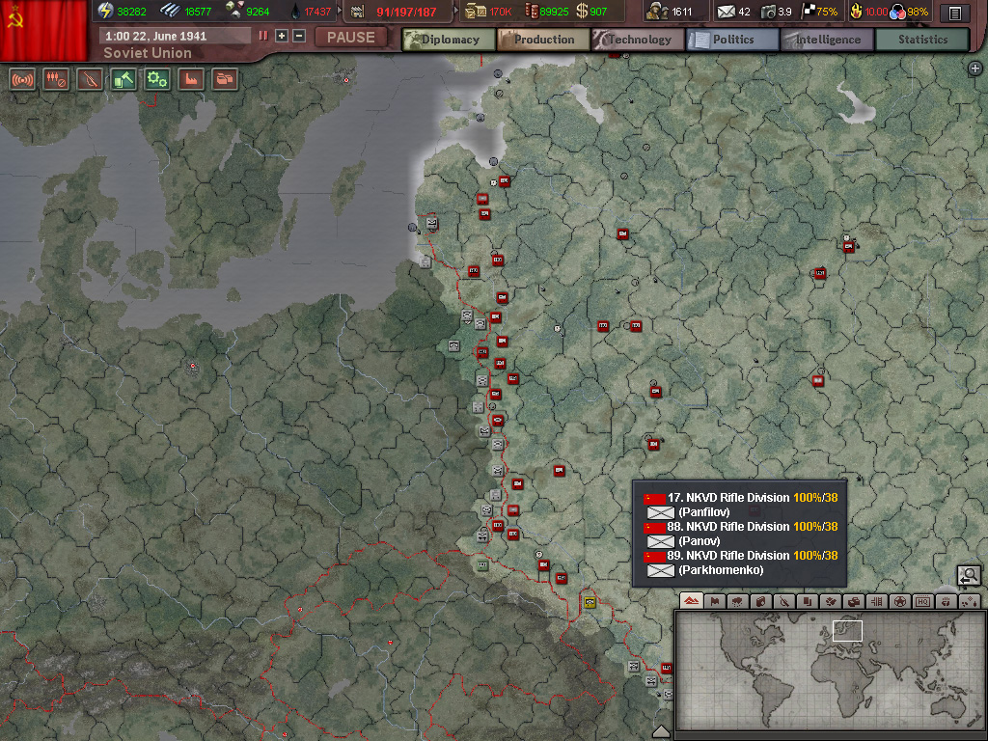Select the hands map mode

947,601
